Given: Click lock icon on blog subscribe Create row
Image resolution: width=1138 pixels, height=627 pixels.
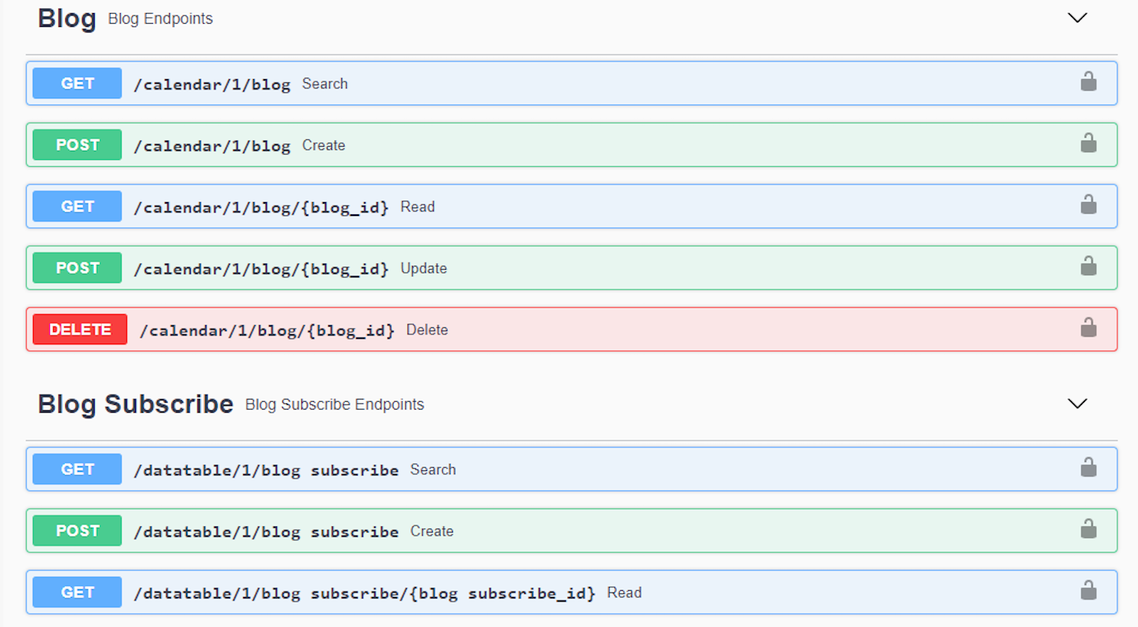Looking at the screenshot, I should [1088, 529].
